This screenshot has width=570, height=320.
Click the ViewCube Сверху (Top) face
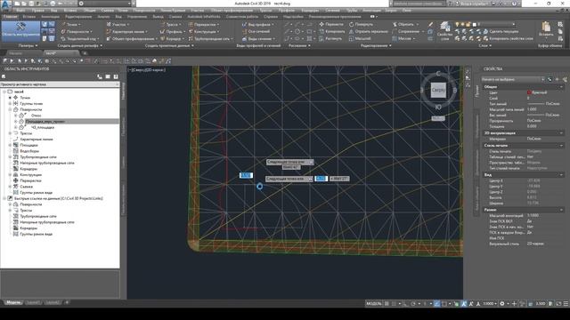(438, 90)
